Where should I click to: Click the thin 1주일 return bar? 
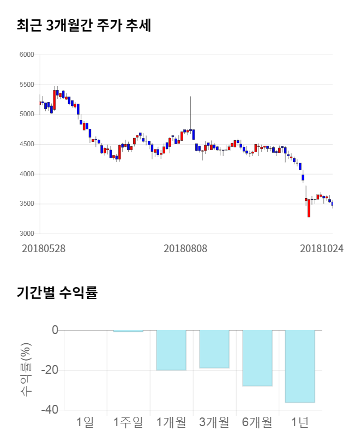(x=128, y=331)
